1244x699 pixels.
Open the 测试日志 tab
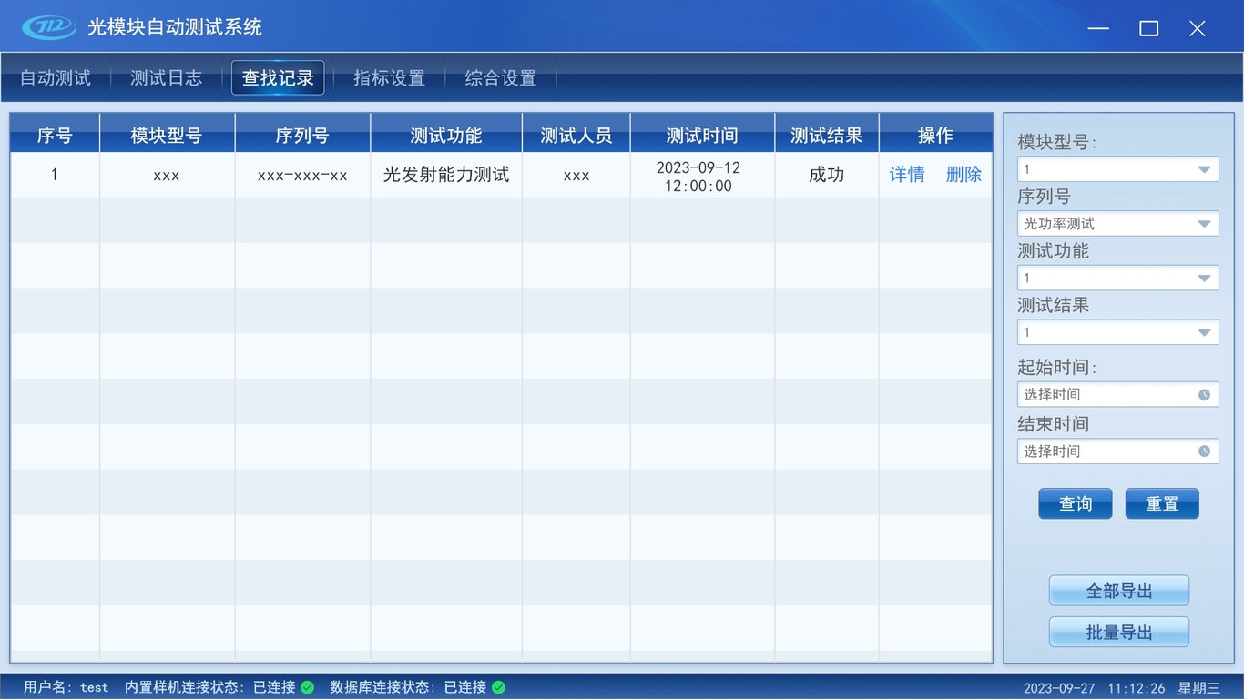(x=166, y=78)
